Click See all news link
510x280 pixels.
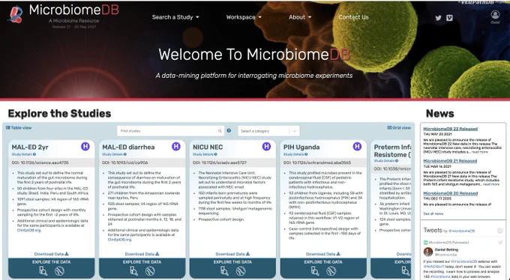(433, 213)
